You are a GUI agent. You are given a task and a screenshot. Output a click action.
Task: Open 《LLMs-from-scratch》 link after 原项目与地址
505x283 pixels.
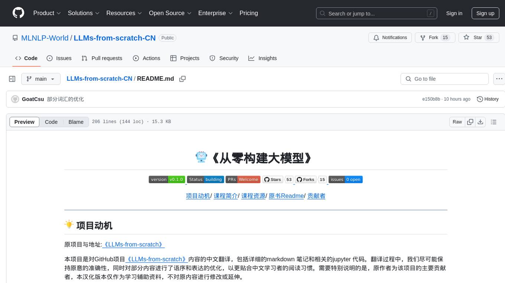click(133, 244)
